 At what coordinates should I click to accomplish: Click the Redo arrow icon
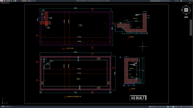pos(20,1)
